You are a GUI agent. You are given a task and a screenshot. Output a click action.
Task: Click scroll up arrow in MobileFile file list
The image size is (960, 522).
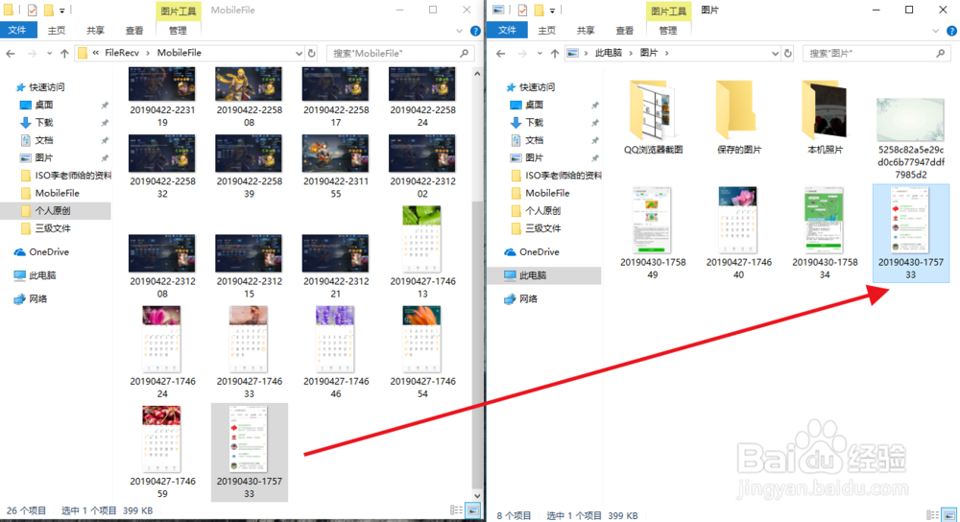477,74
